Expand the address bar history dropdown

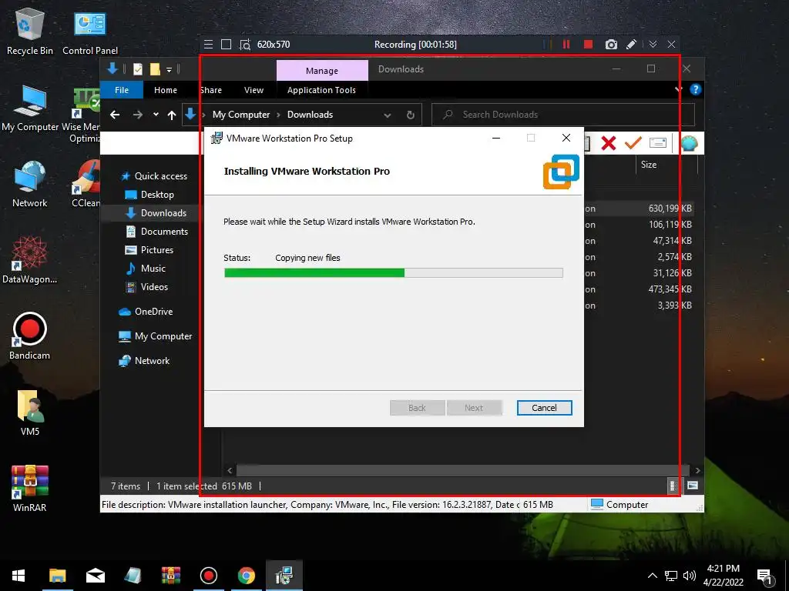387,115
